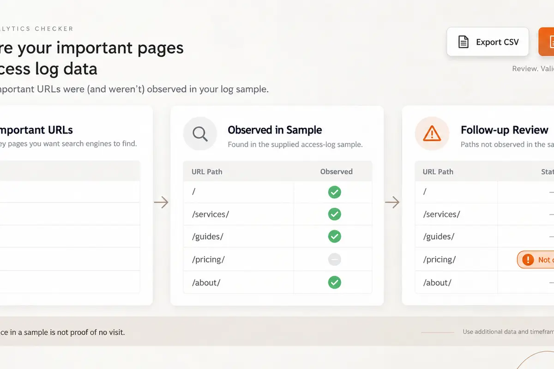Click the green check for the / row
The image size is (554, 369).
(334, 192)
